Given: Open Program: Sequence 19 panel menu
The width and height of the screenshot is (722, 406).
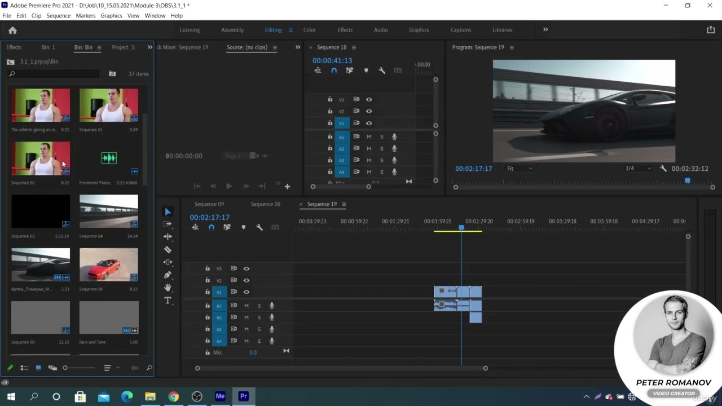Looking at the screenshot, I should 512,47.
